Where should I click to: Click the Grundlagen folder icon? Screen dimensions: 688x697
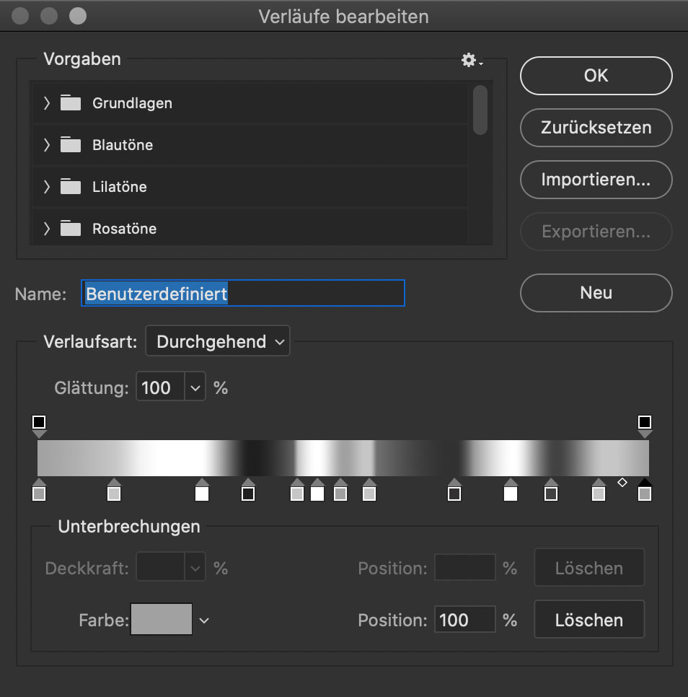coord(71,102)
